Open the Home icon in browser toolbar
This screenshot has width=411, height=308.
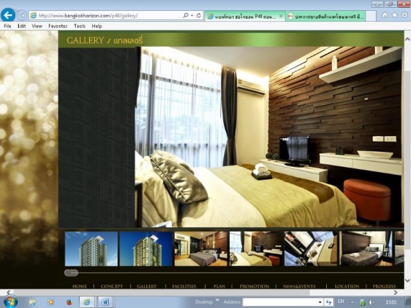click(x=385, y=15)
